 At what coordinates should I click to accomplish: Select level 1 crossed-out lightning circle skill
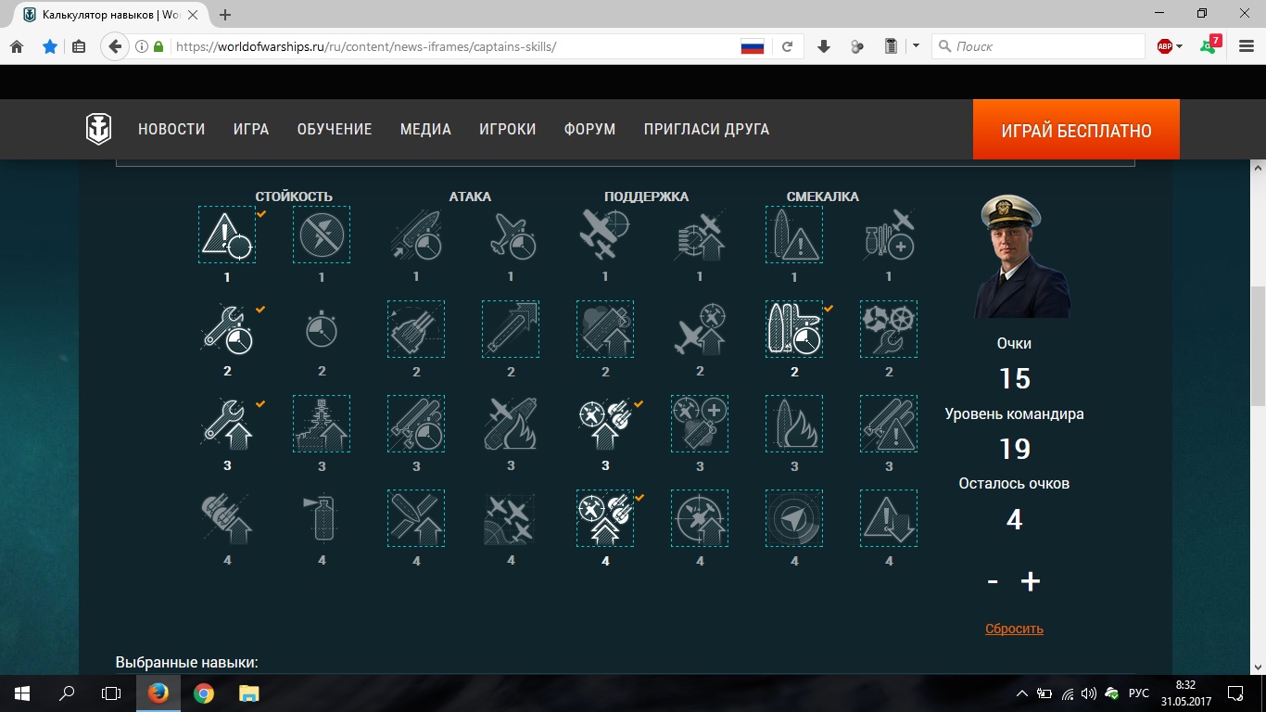coord(322,235)
